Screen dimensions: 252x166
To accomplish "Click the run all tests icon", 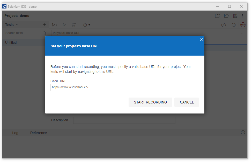I will tap(55, 25).
